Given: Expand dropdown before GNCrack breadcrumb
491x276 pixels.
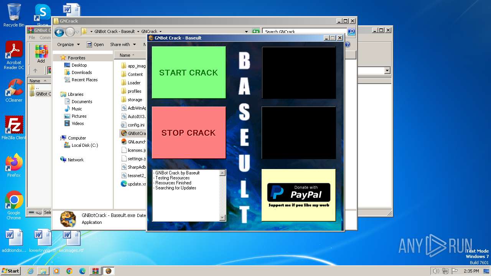Looking at the screenshot, I should click(138, 31).
